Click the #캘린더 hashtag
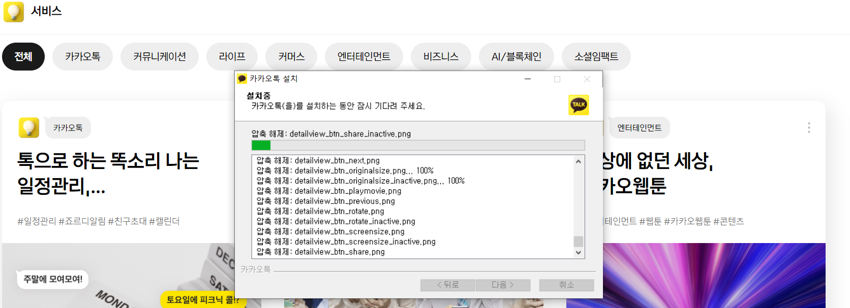Image resolution: width=850 pixels, height=308 pixels. click(x=164, y=221)
